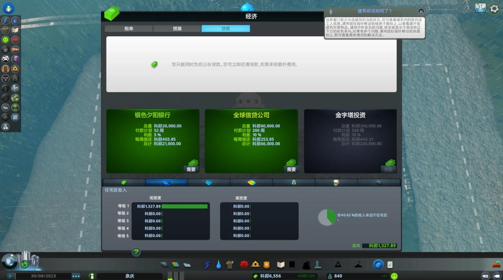This screenshot has height=280, width=503.
Task: Toggle the play/pause simulation button
Action: coord(11,276)
